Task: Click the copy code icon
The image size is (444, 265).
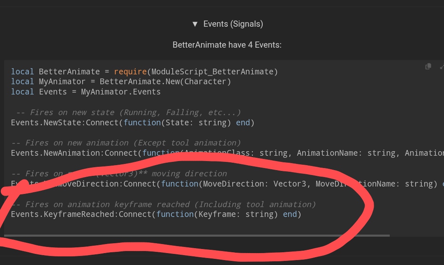Action: pos(428,66)
